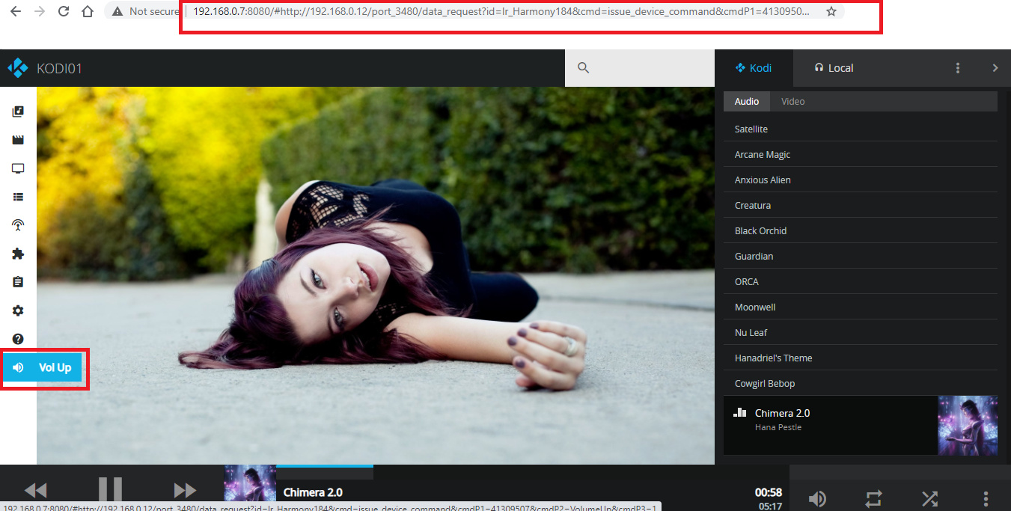The width and height of the screenshot is (1011, 511).
Task: Click the KODI01 title
Action: (x=59, y=69)
